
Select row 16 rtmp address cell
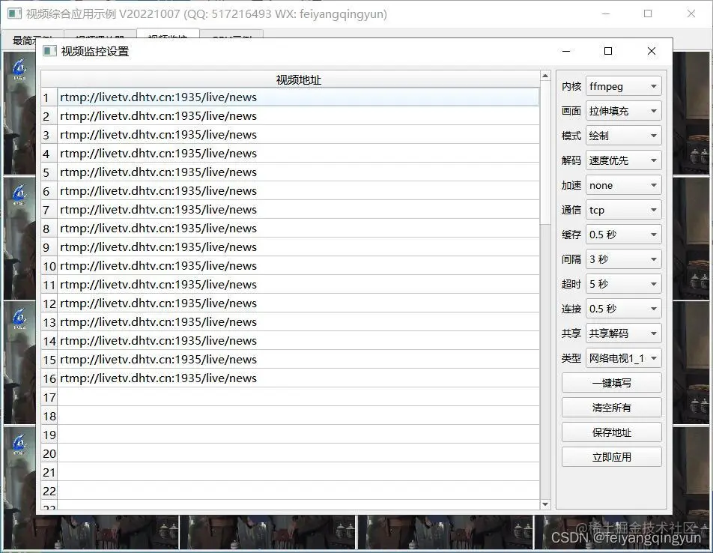(298, 378)
